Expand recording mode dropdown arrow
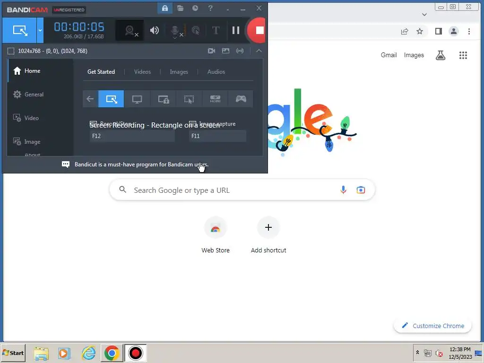484x363 pixels. click(40, 30)
